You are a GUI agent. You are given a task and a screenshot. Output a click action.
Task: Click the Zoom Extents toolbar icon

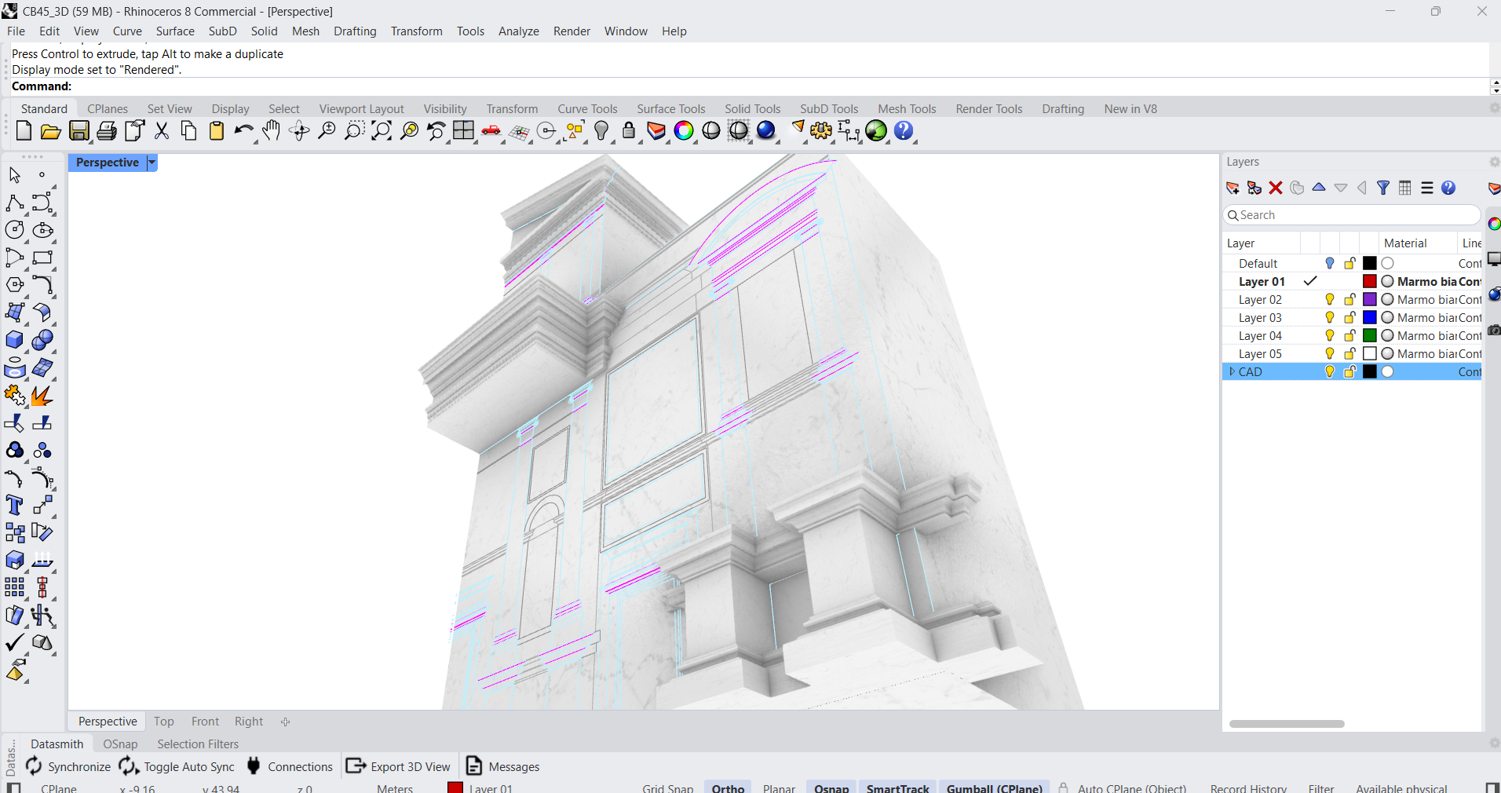click(x=382, y=131)
